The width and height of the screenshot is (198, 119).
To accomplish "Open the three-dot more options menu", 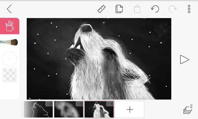I will point(189,9).
